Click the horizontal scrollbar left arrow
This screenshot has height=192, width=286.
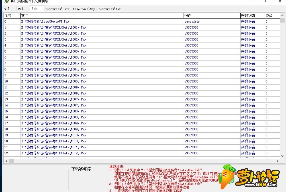pos(6,161)
